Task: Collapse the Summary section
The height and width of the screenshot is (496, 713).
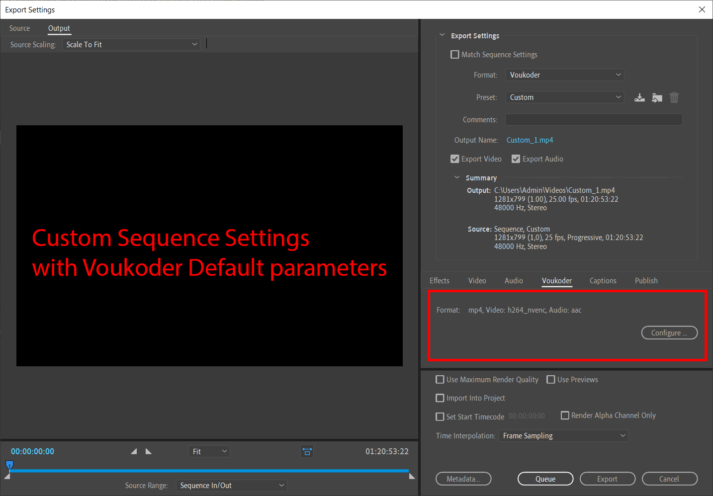Action: click(457, 177)
